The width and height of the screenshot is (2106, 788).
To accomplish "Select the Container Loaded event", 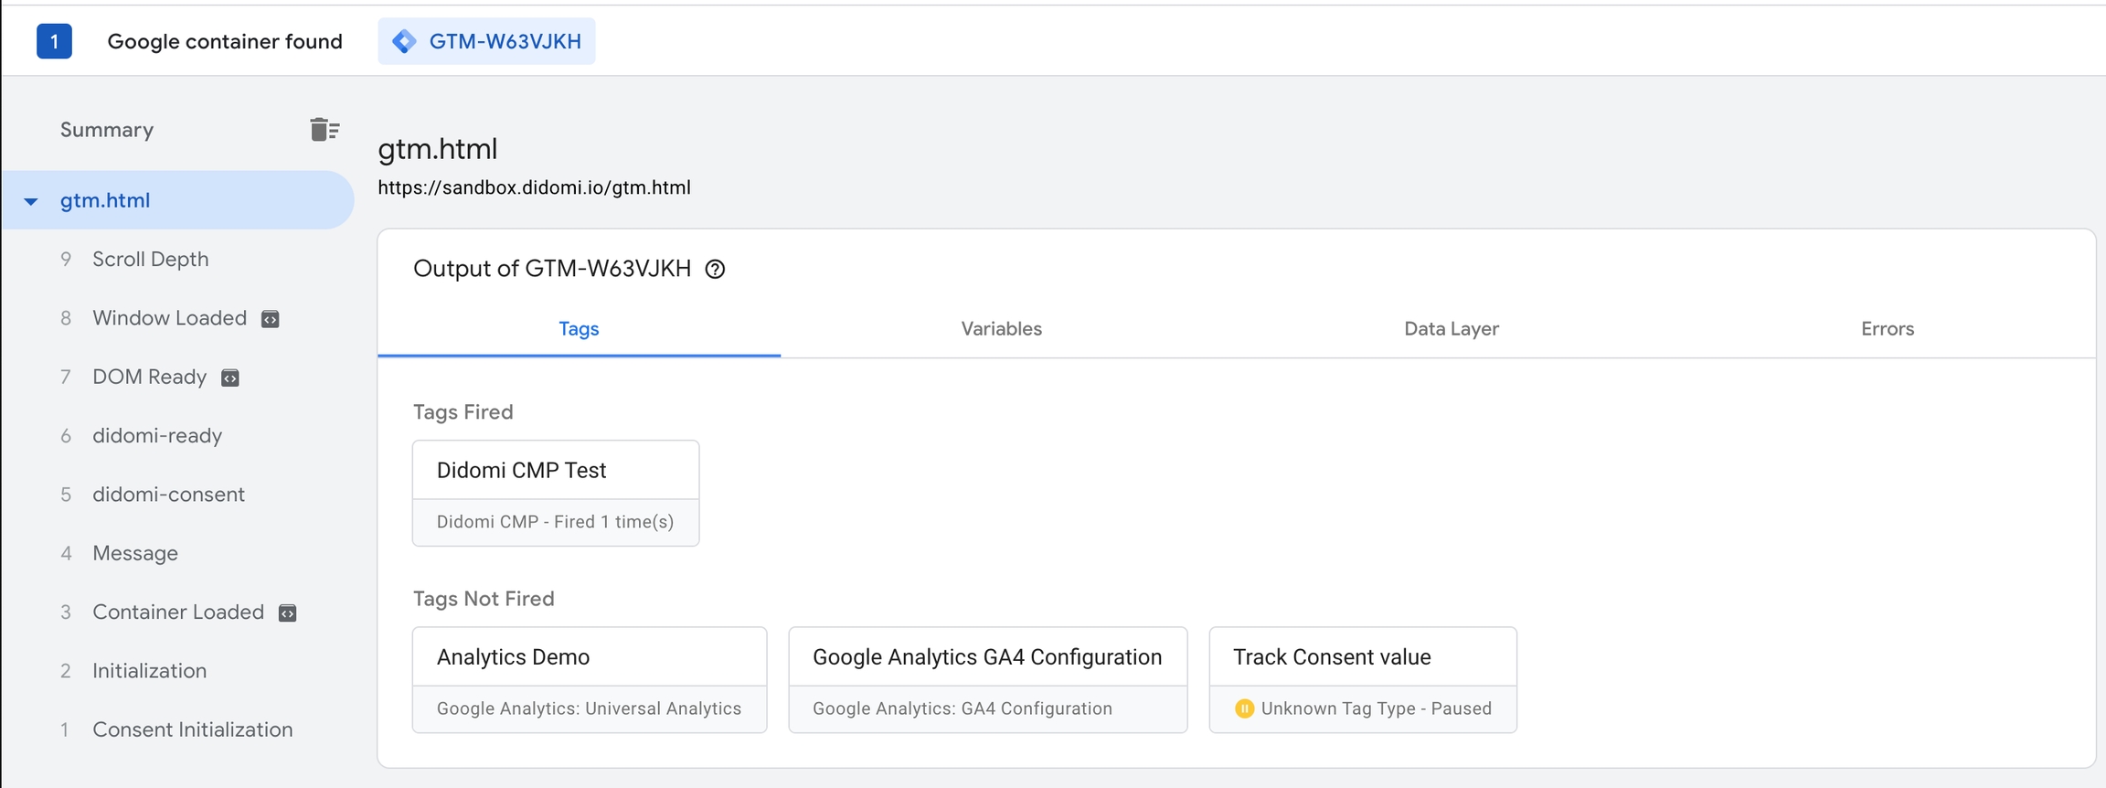I will (x=178, y=612).
